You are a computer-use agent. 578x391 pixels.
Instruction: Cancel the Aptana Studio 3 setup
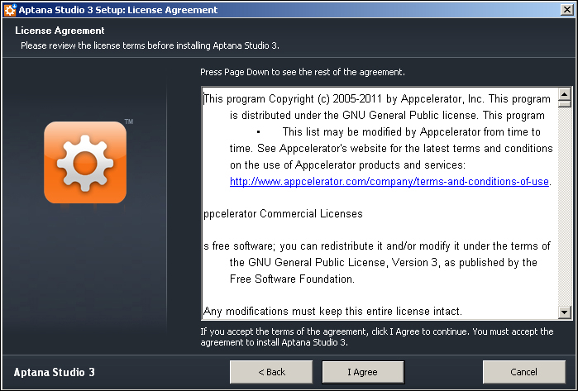(x=523, y=372)
